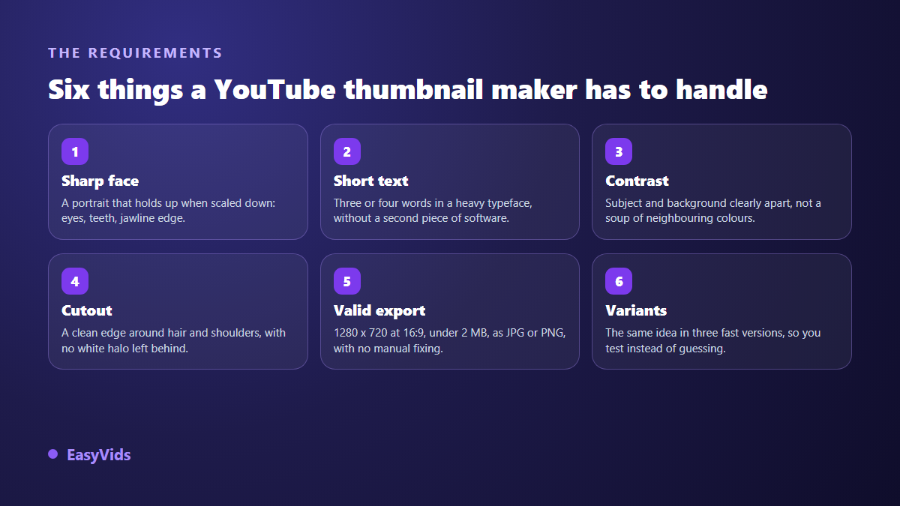Click the number 6 badge
The width and height of the screenshot is (900, 506).
[x=619, y=281]
